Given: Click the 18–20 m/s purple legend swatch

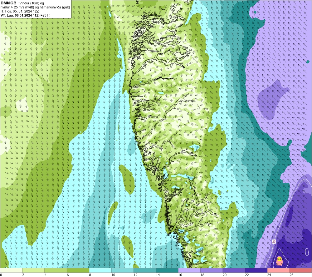Looking at the screenshot, I should [x=212, y=270].
